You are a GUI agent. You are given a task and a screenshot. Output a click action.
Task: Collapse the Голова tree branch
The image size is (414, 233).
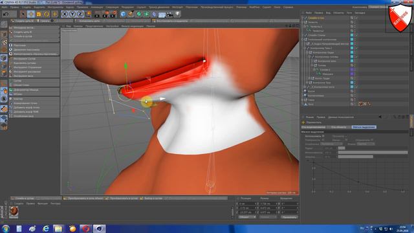312,65
